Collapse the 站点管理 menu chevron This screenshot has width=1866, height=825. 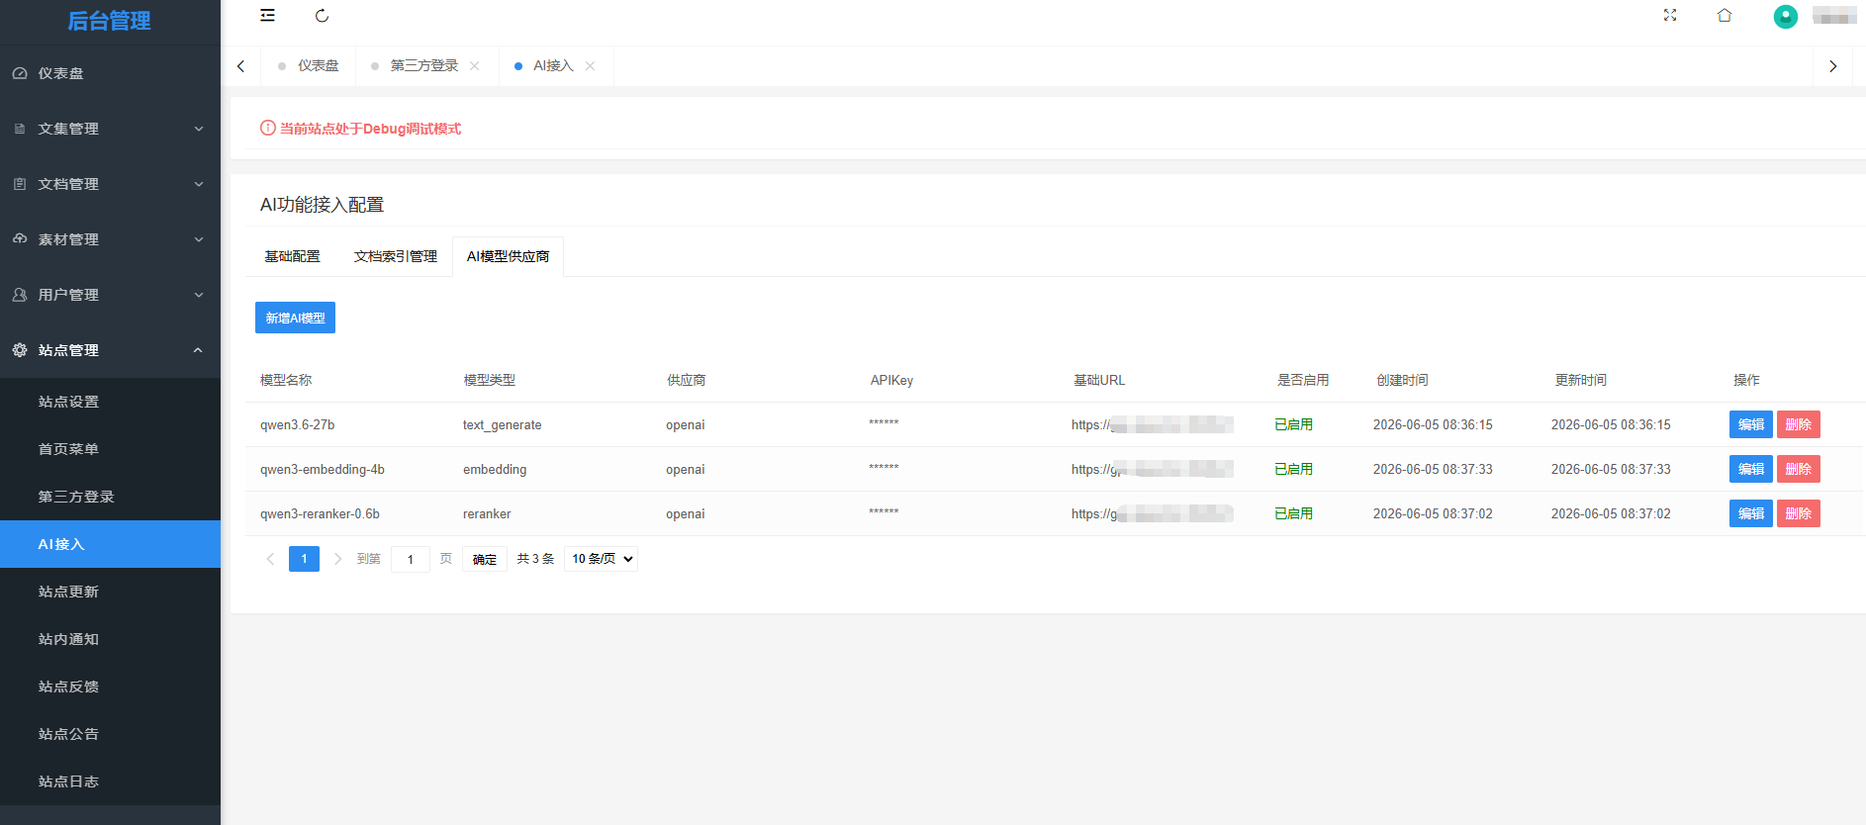pos(199,350)
